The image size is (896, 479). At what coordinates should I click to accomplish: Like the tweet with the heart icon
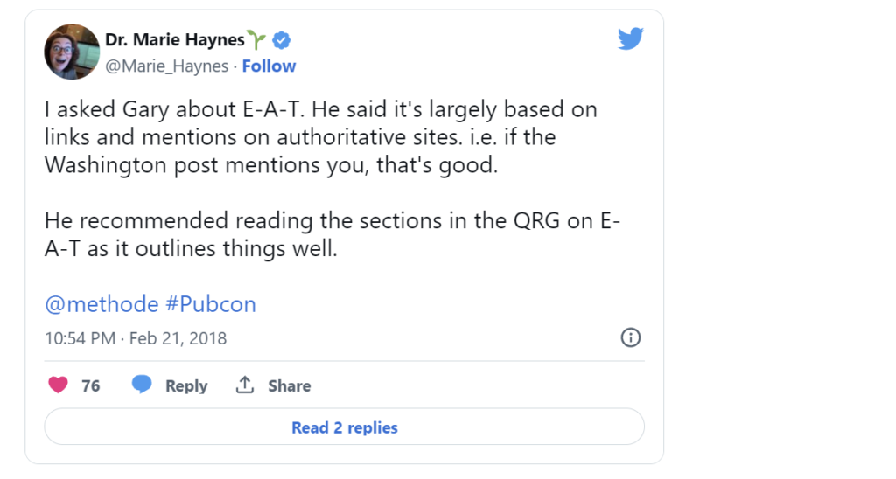(58, 385)
